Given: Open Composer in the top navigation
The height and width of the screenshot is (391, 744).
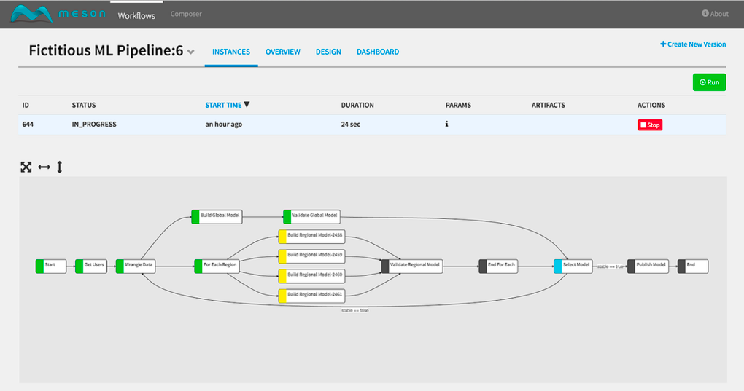Looking at the screenshot, I should coord(186,14).
